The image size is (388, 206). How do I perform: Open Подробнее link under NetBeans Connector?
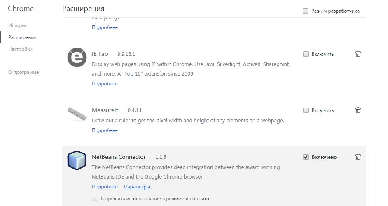tap(105, 187)
